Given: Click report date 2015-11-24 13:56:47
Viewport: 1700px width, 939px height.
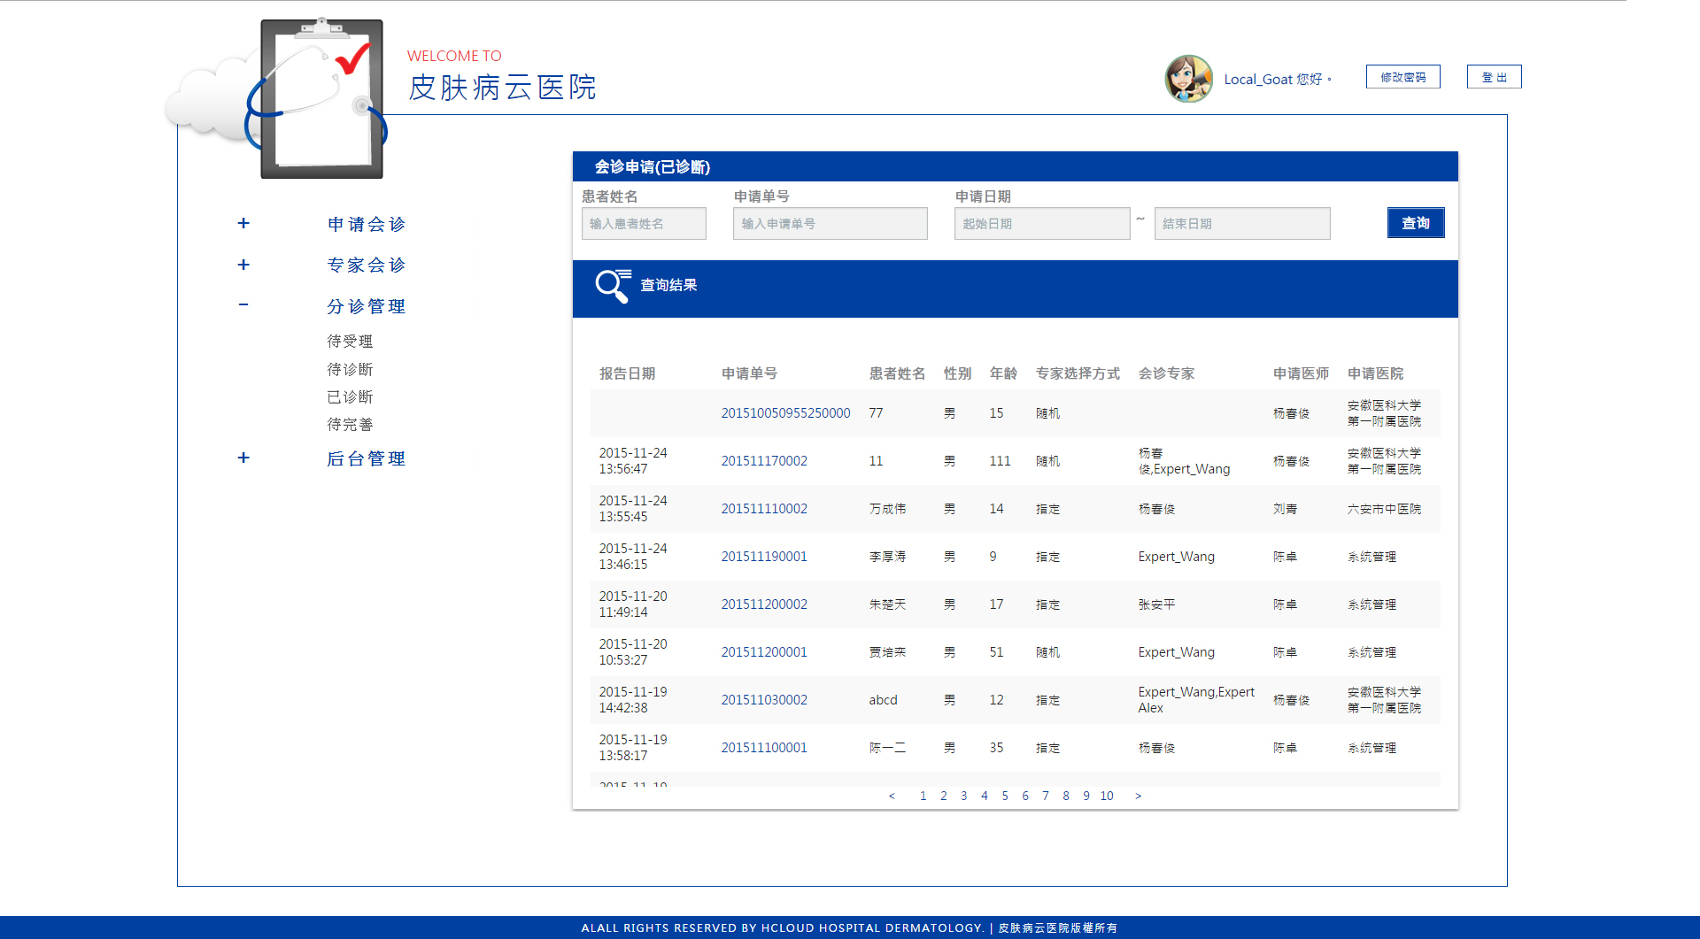Looking at the screenshot, I should pos(633,461).
